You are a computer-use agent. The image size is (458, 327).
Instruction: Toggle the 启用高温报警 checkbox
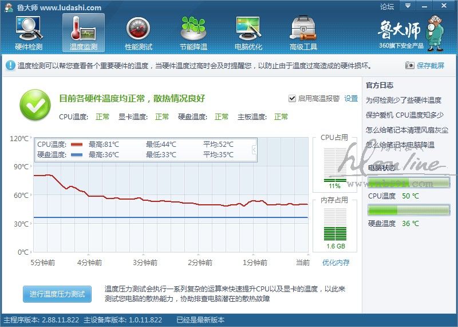[x=292, y=98]
